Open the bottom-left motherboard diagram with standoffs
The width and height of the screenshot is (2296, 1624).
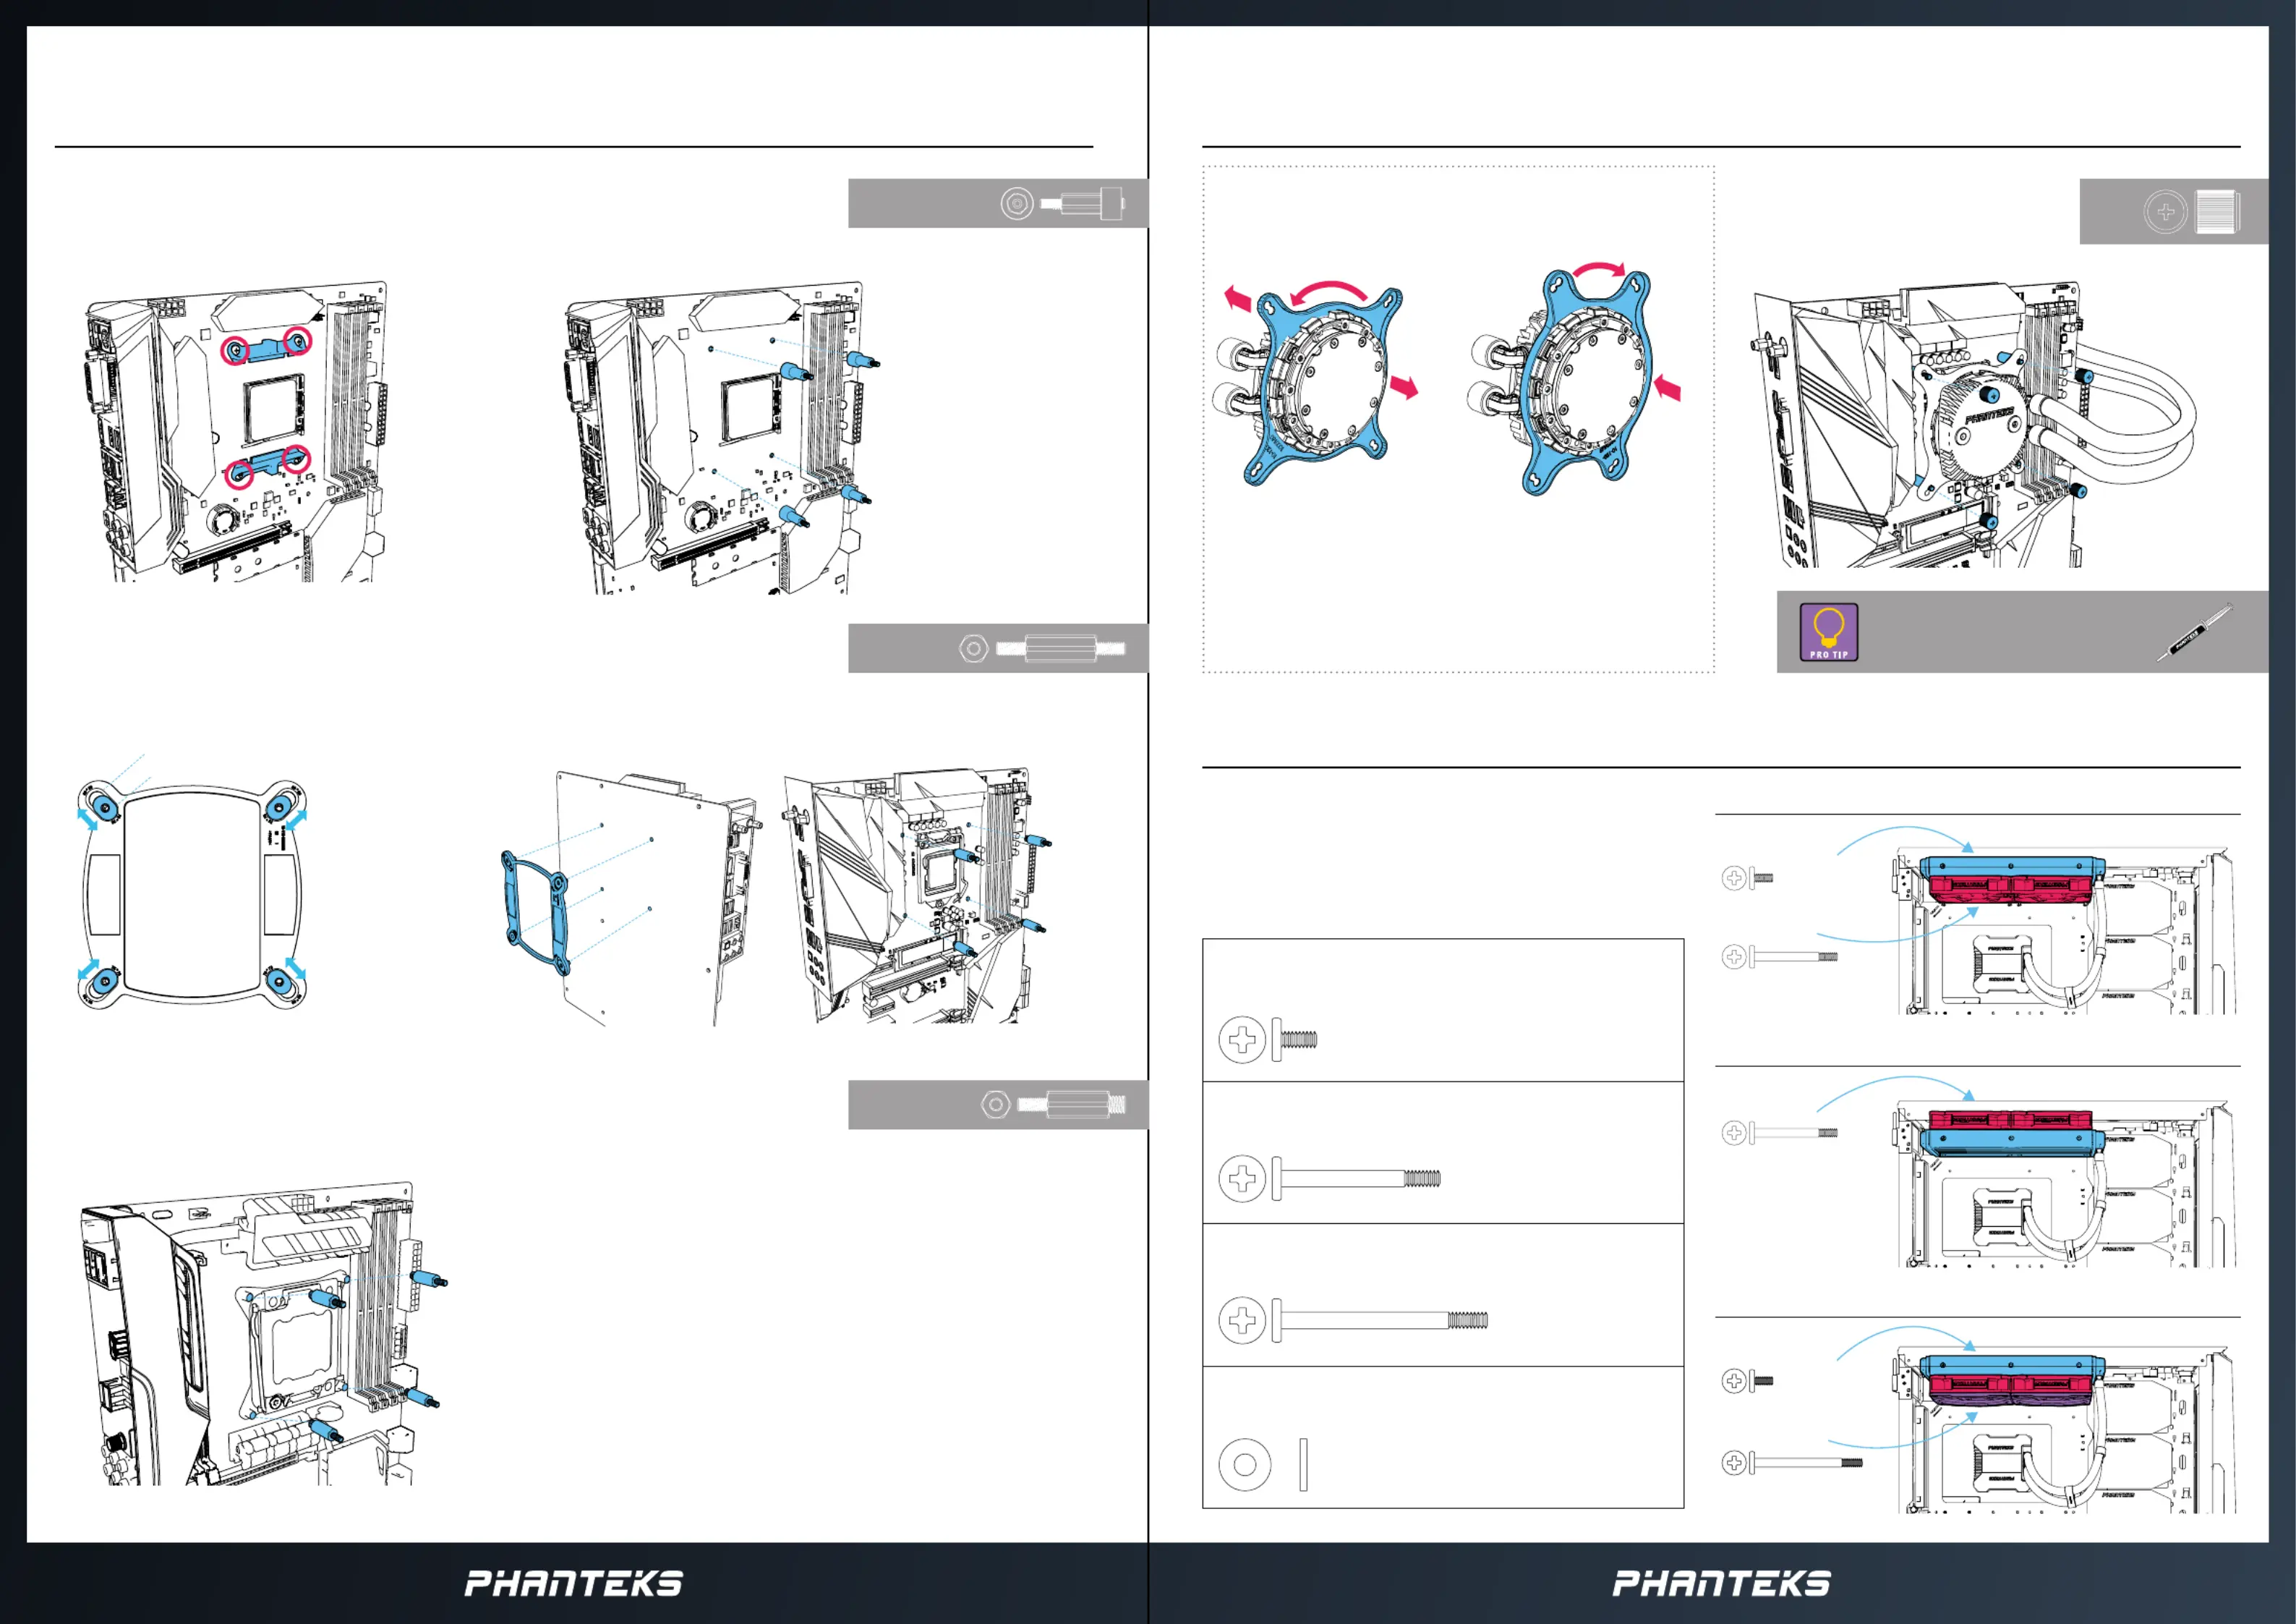click(x=264, y=1332)
